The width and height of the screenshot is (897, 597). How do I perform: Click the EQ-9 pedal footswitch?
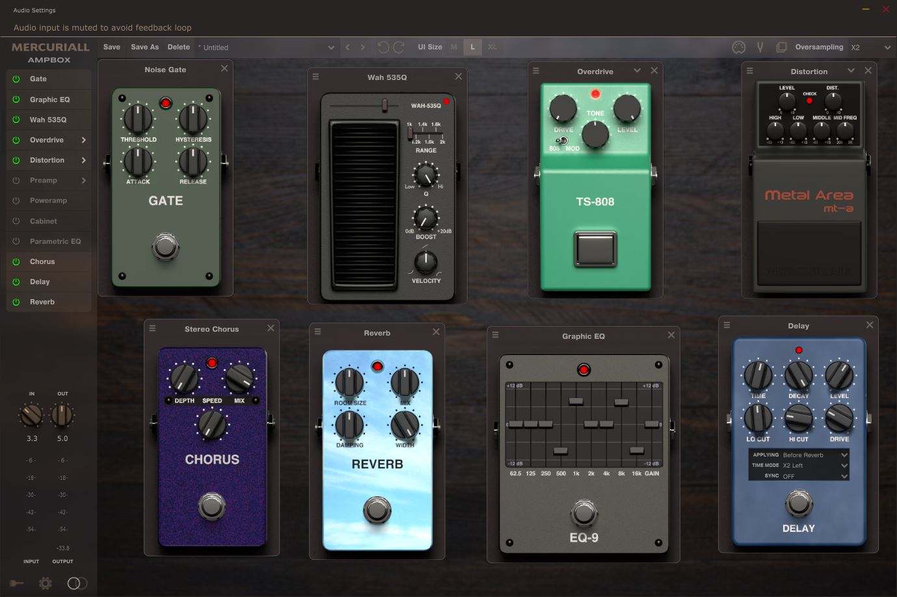(x=583, y=514)
